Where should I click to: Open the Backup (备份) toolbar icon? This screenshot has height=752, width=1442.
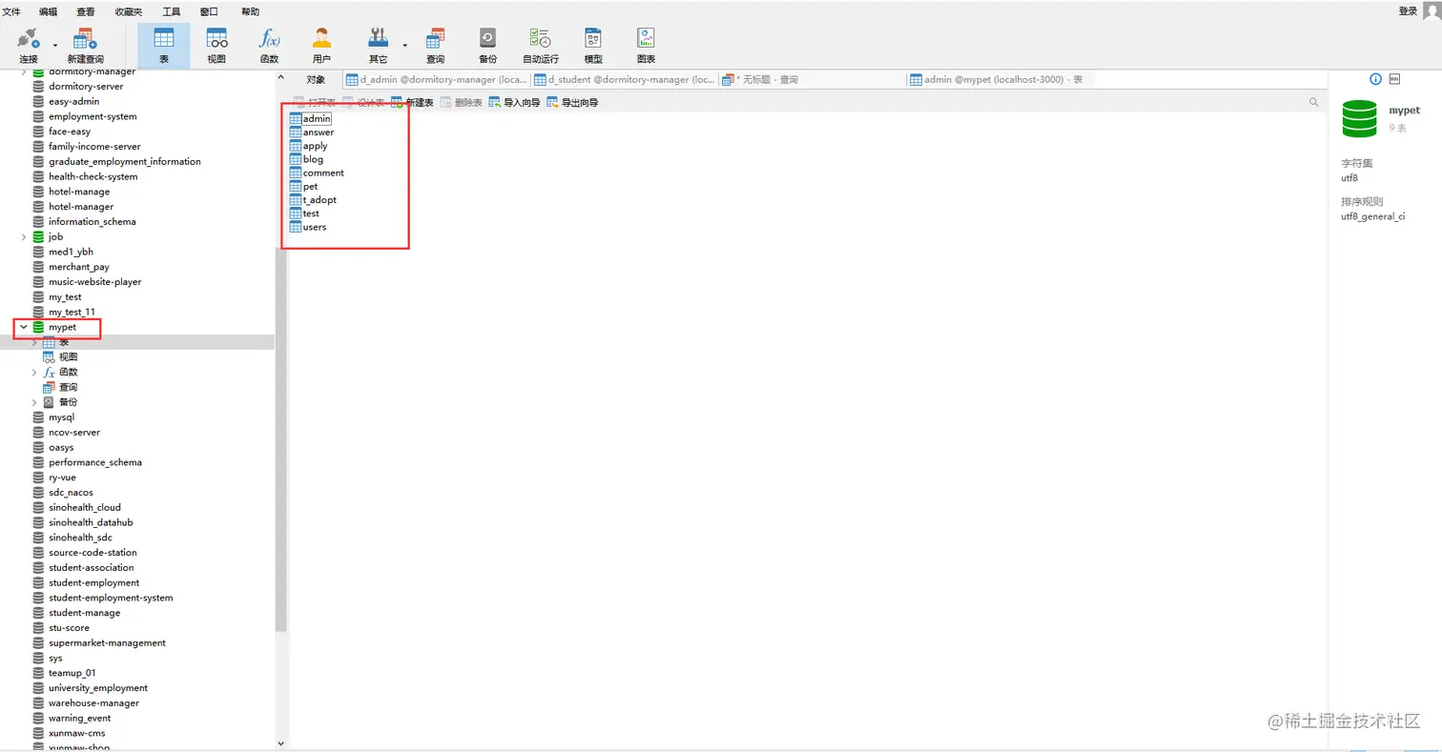(487, 38)
